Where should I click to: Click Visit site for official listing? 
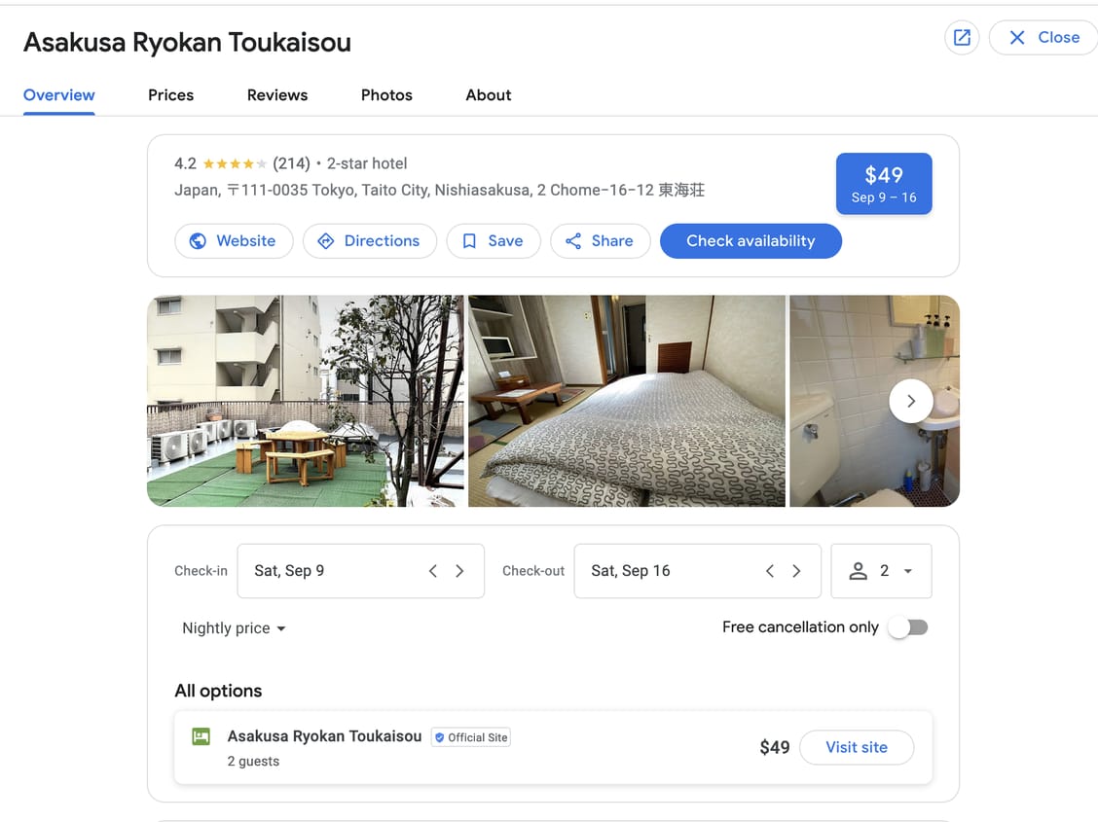tap(856, 747)
